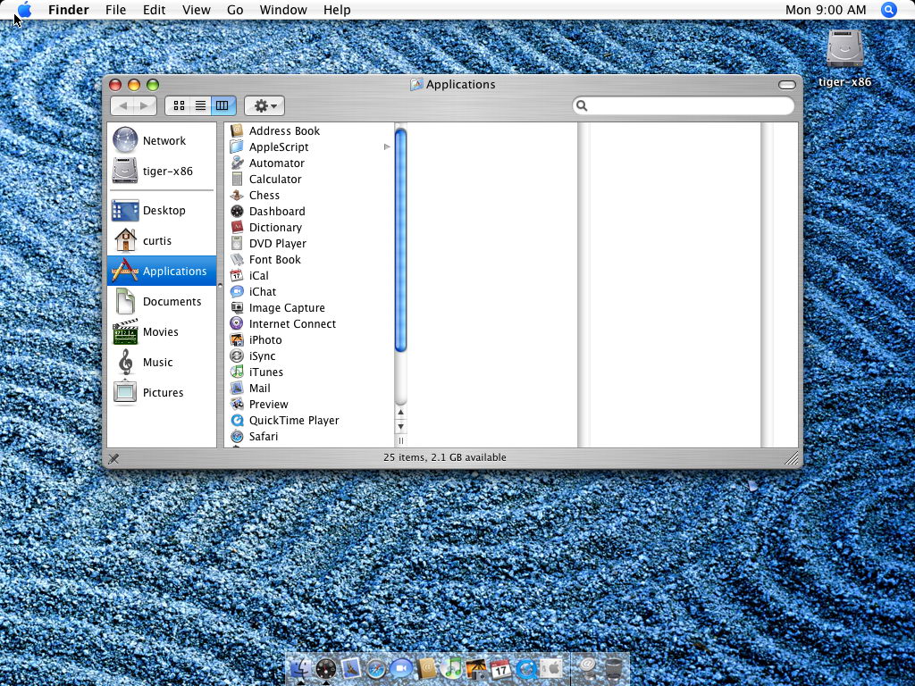Open the Window menu

[283, 10]
